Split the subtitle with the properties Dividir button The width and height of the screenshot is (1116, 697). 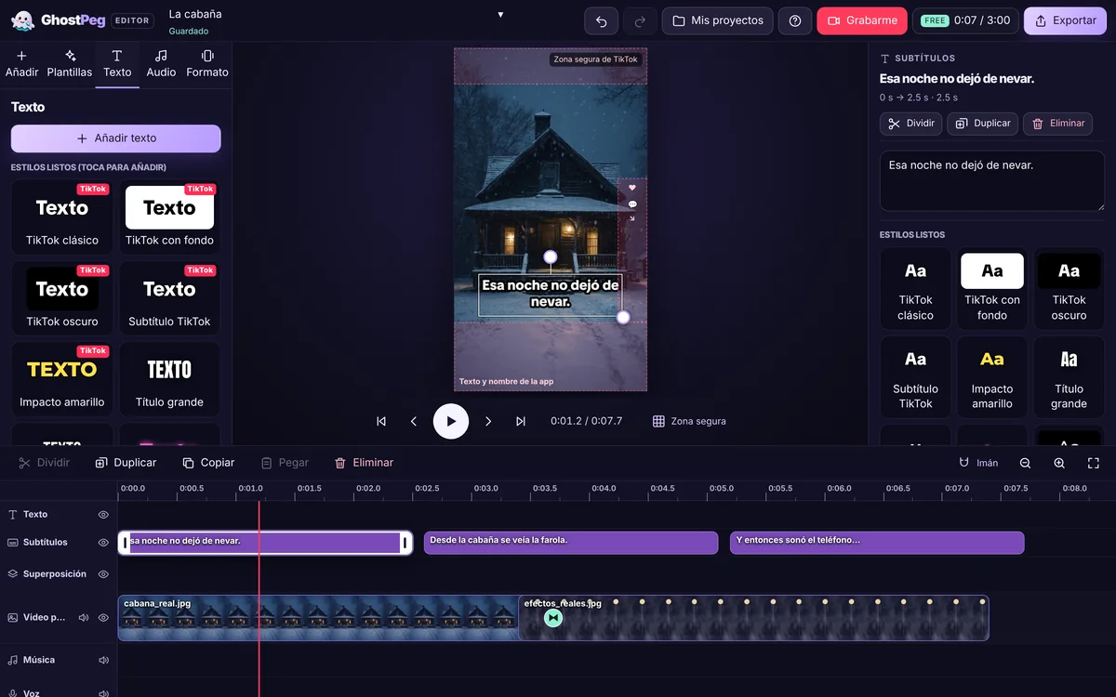[911, 124]
